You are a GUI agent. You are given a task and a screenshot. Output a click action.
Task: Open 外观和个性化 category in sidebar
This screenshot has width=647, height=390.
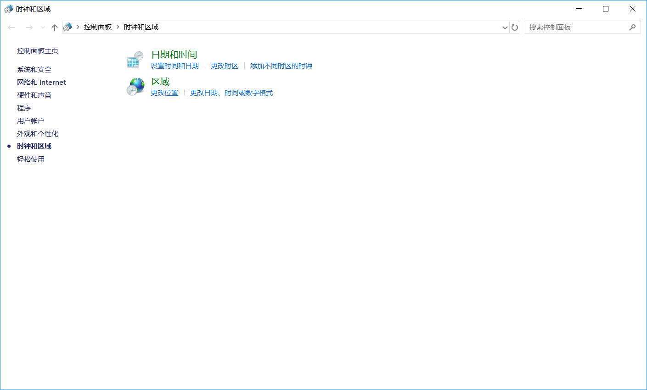[38, 134]
